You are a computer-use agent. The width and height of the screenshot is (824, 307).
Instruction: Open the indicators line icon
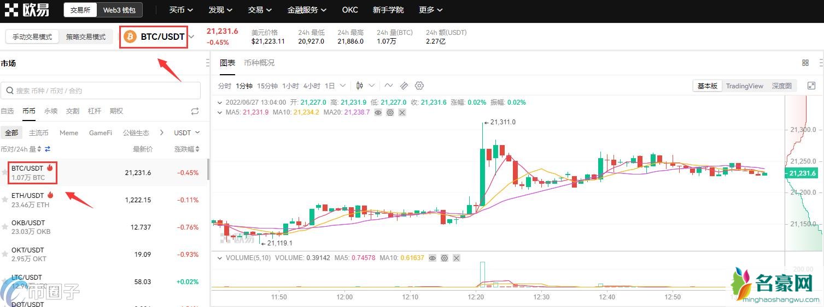point(389,86)
